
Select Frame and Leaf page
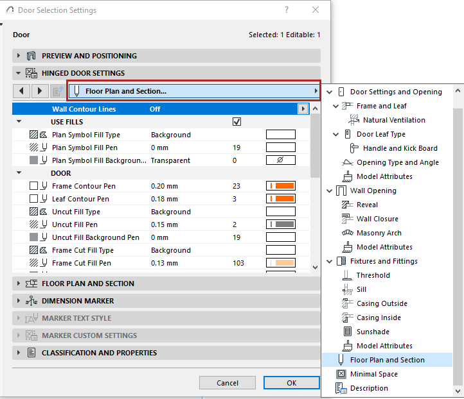[x=381, y=106]
